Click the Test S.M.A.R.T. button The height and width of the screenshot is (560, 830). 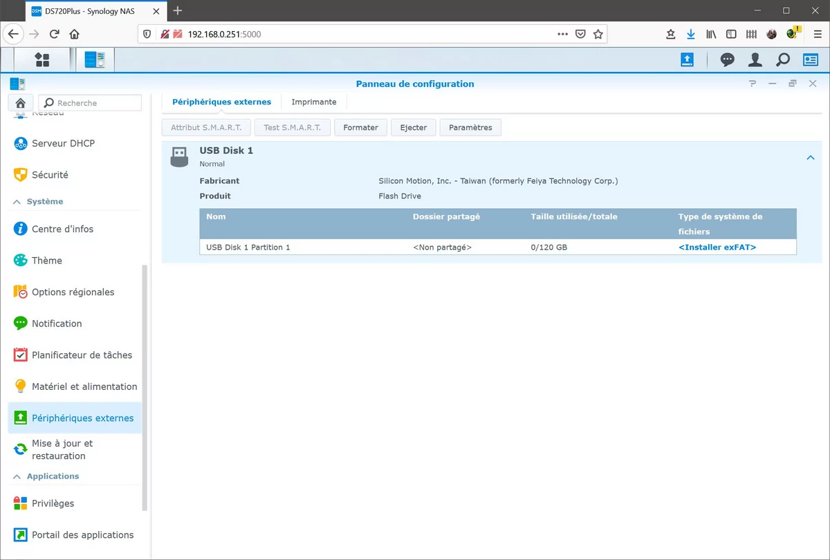click(293, 127)
